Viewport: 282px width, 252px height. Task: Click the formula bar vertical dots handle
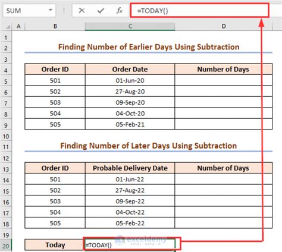click(x=64, y=11)
